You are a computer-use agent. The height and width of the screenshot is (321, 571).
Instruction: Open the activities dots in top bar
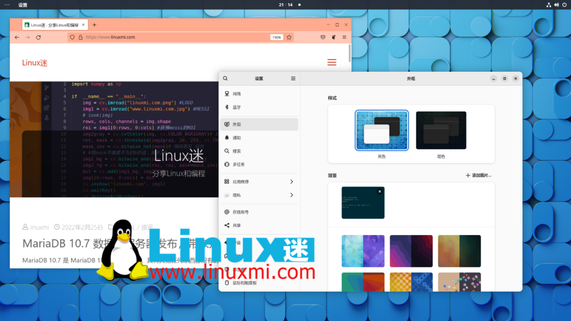(x=7, y=5)
